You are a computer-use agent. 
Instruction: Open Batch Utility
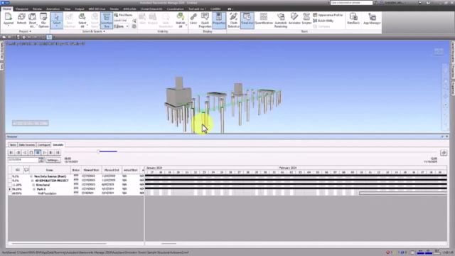coord(323,21)
